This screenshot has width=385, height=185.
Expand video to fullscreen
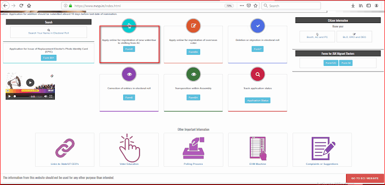coord(51,97)
